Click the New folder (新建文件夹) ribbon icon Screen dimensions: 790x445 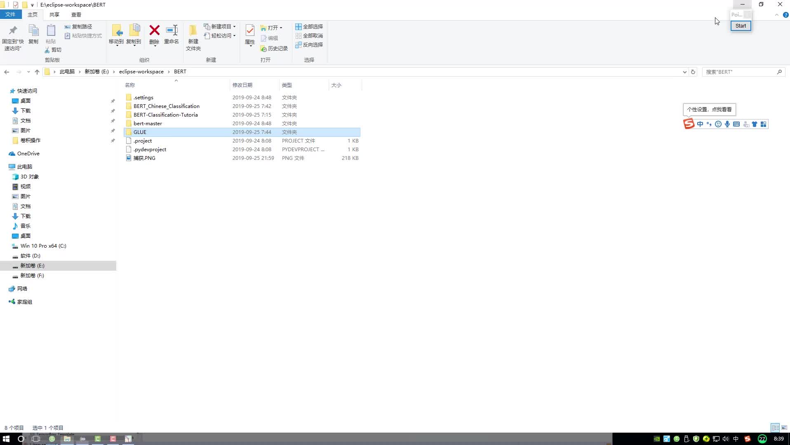pyautogui.click(x=193, y=30)
